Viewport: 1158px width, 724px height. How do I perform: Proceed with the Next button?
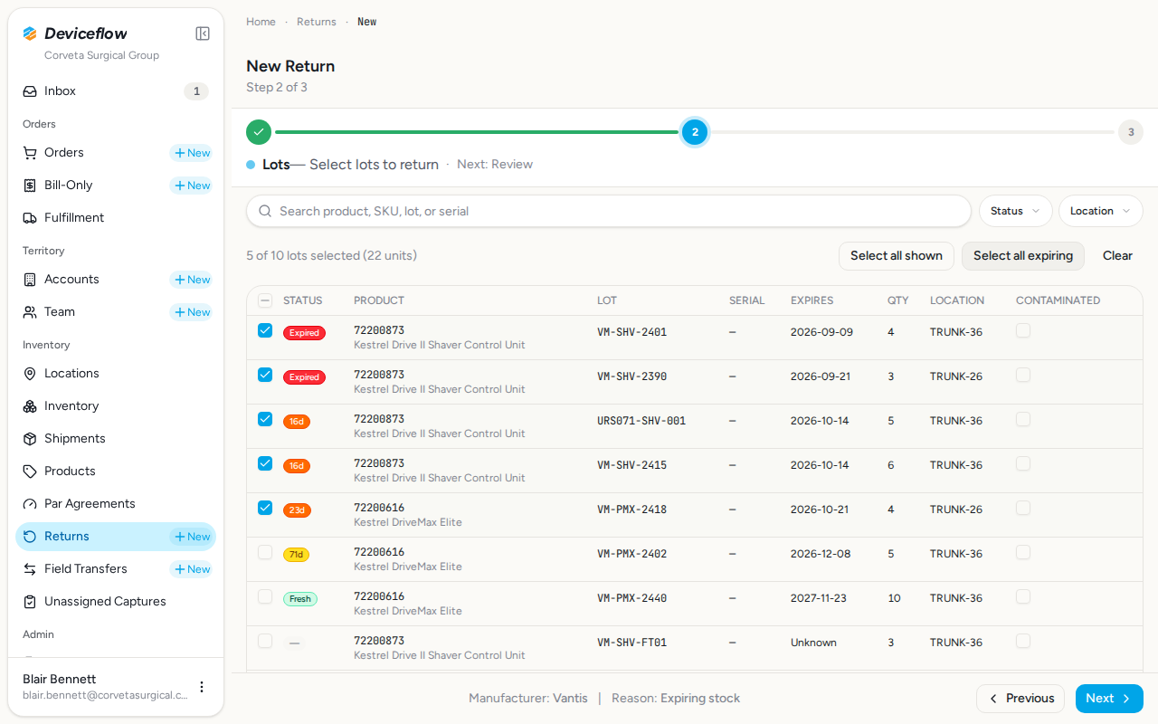point(1109,699)
